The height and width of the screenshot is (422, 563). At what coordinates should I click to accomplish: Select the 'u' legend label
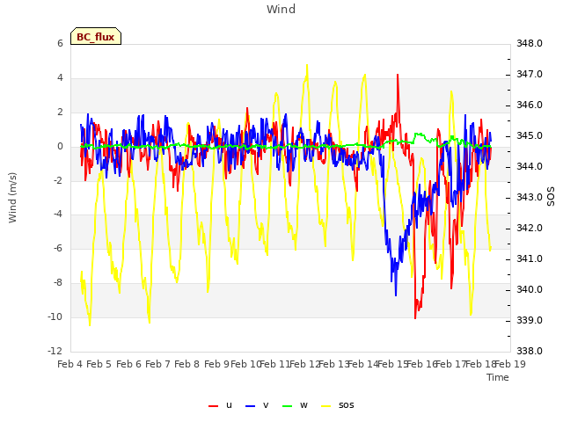[229, 405]
